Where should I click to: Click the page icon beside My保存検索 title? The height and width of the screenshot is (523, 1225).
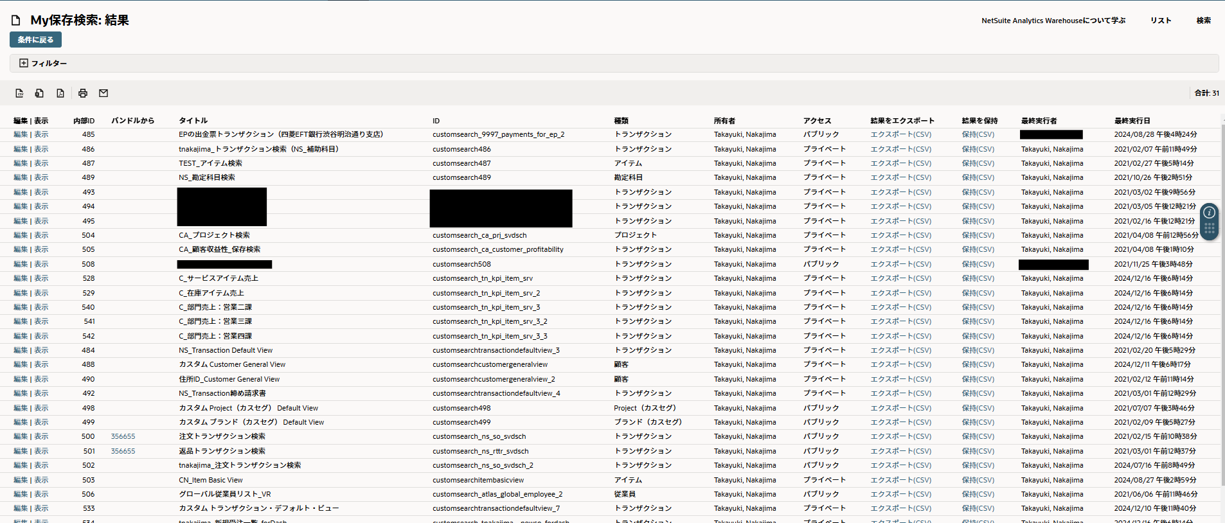click(16, 21)
